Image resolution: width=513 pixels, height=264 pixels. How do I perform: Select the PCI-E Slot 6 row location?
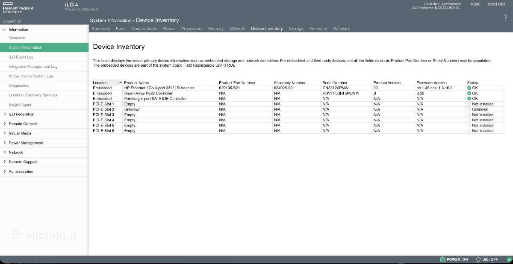coord(103,131)
